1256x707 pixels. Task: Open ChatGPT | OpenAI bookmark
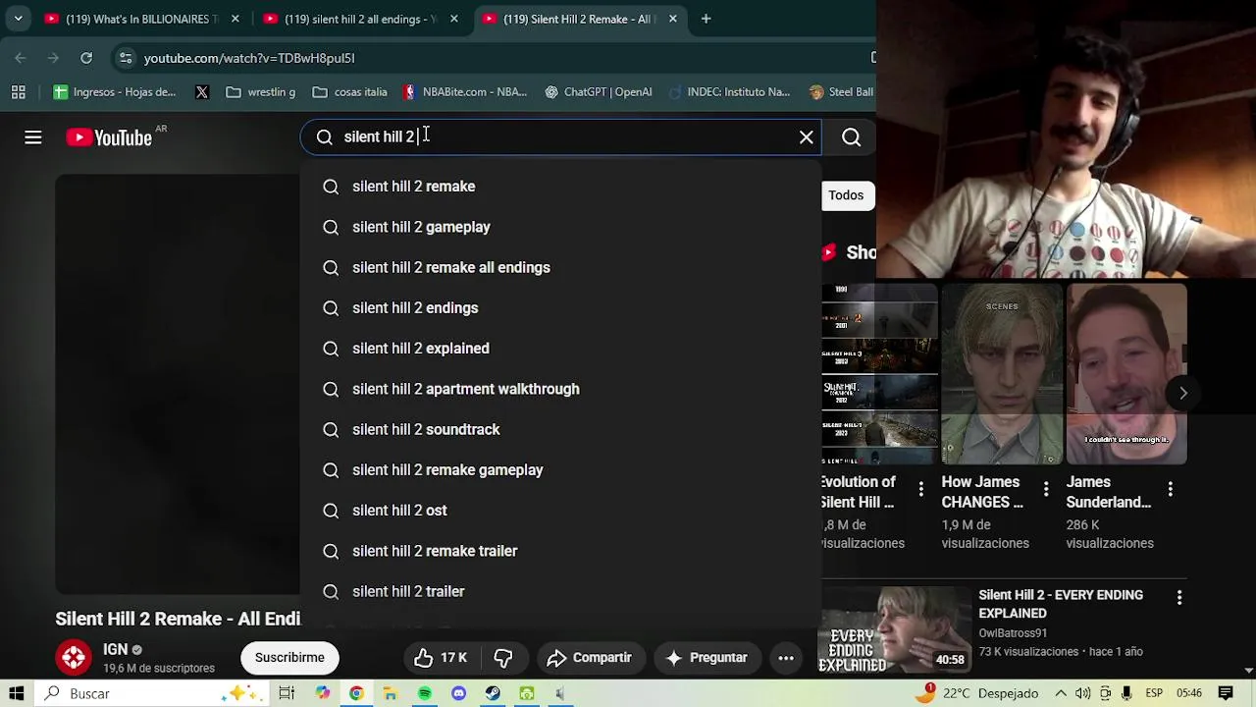tap(599, 92)
